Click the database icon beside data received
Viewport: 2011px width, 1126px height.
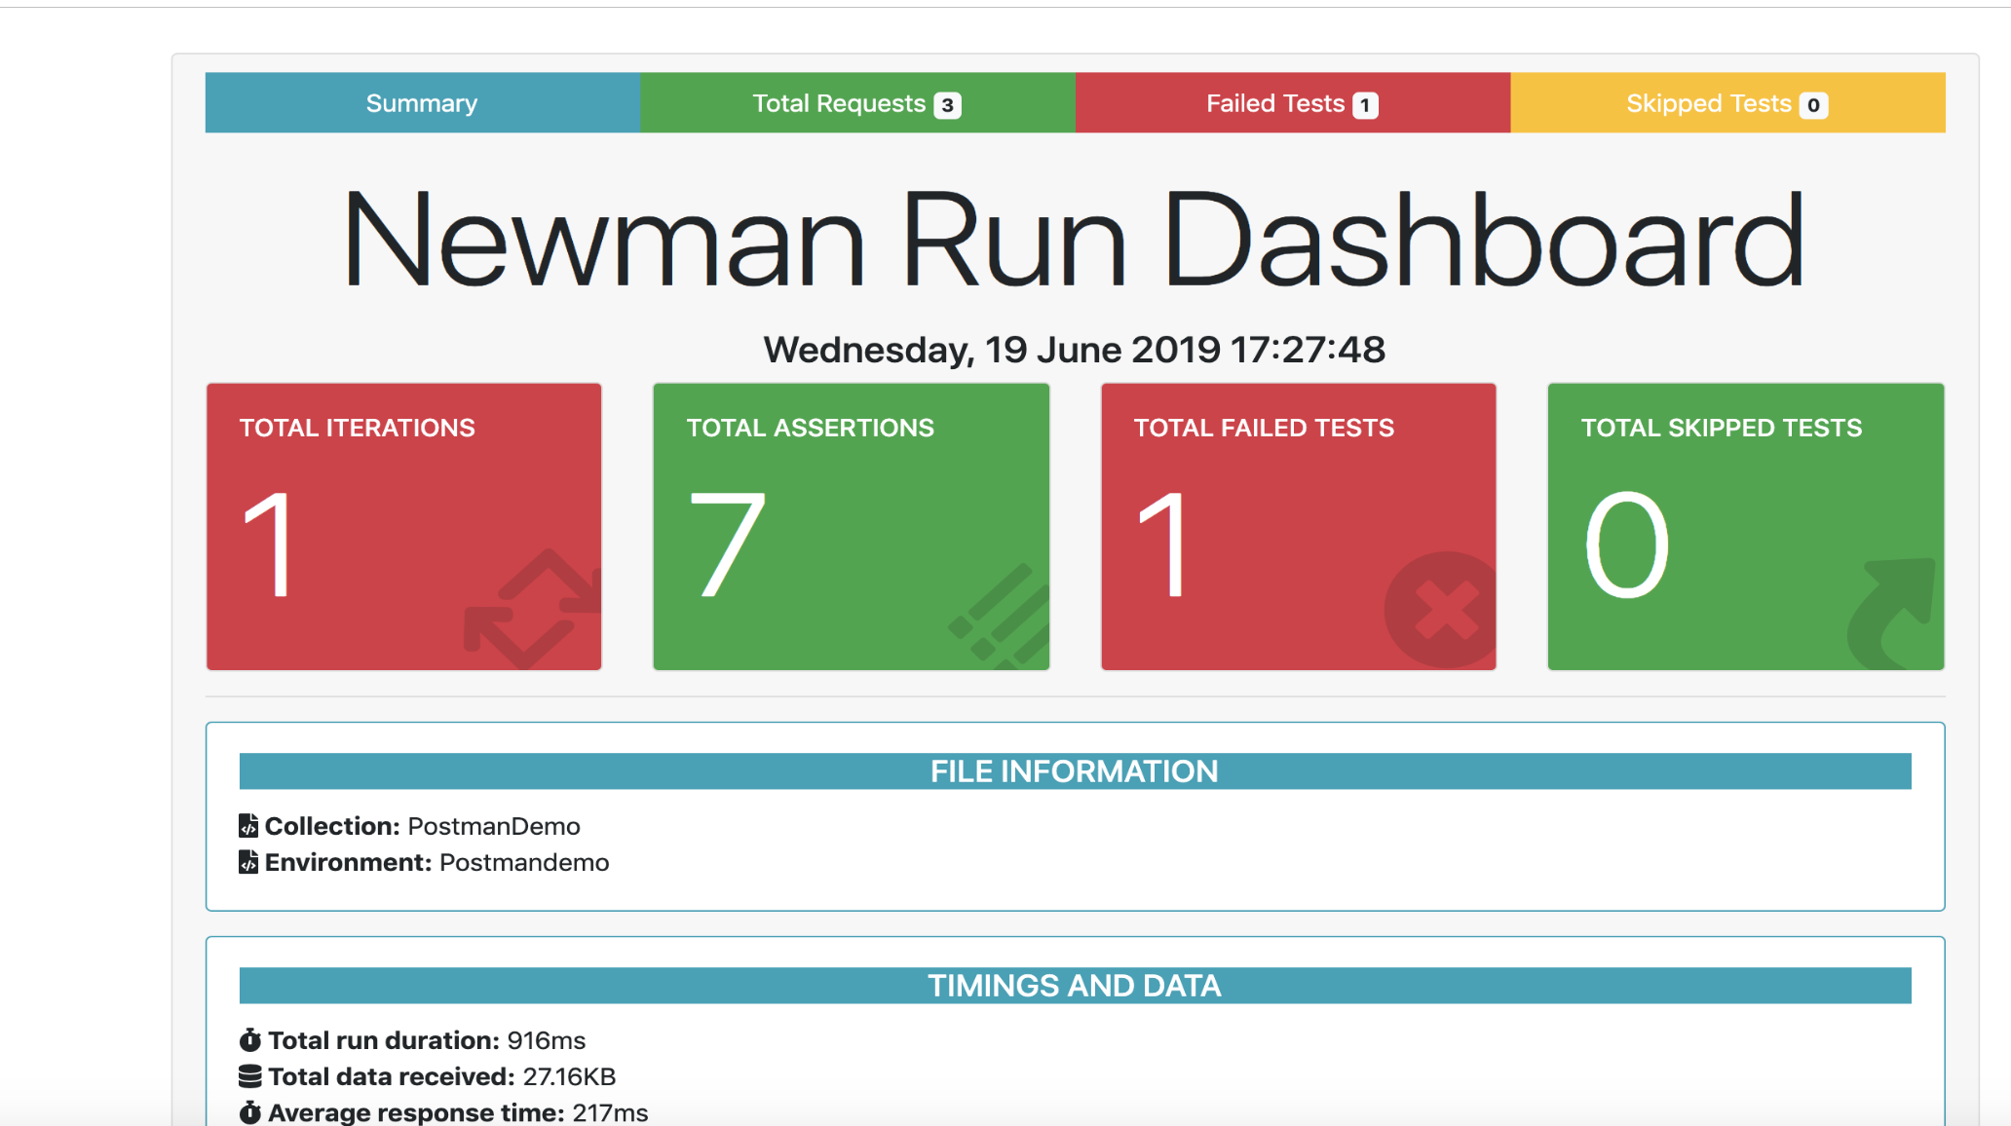249,1076
